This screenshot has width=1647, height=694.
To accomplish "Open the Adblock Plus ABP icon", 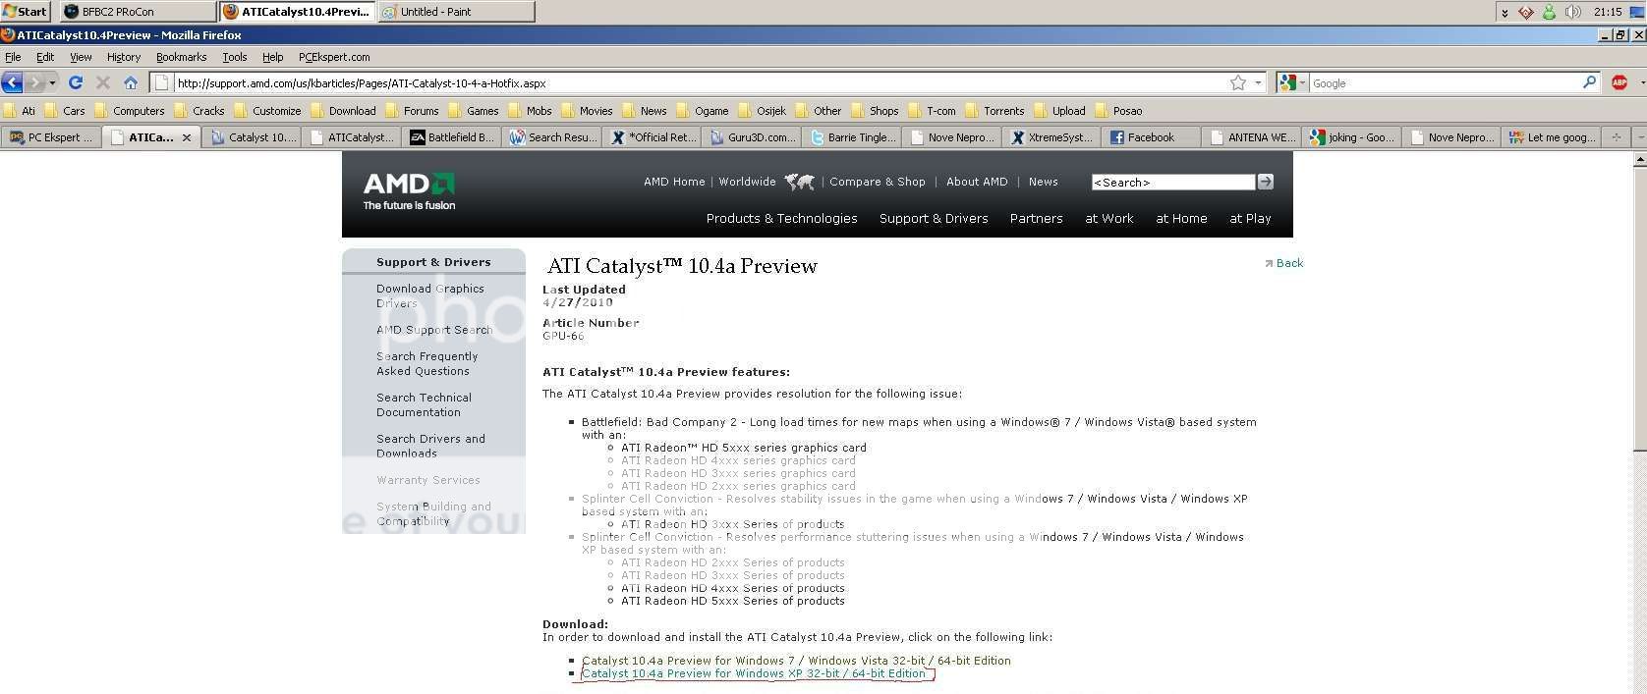I will click(1619, 83).
